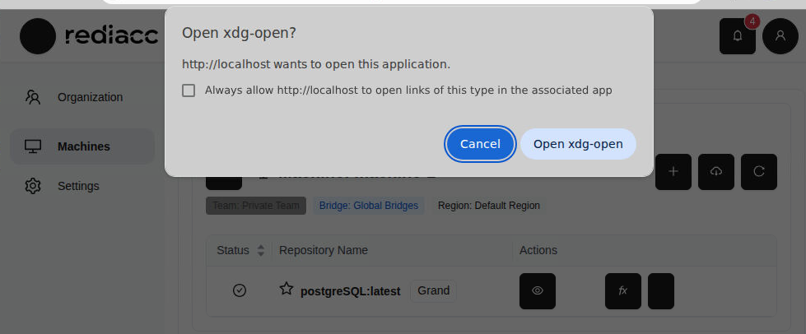Open Organization in the sidebar
Viewport: 806px width, 334px height.
tap(90, 97)
